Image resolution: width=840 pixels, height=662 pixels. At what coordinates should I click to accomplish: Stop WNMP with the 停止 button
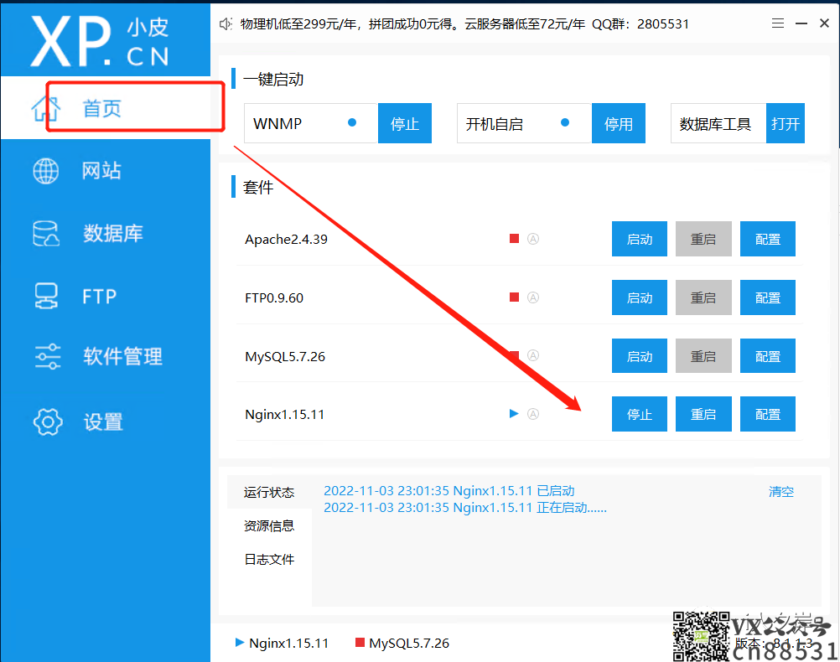pyautogui.click(x=404, y=123)
